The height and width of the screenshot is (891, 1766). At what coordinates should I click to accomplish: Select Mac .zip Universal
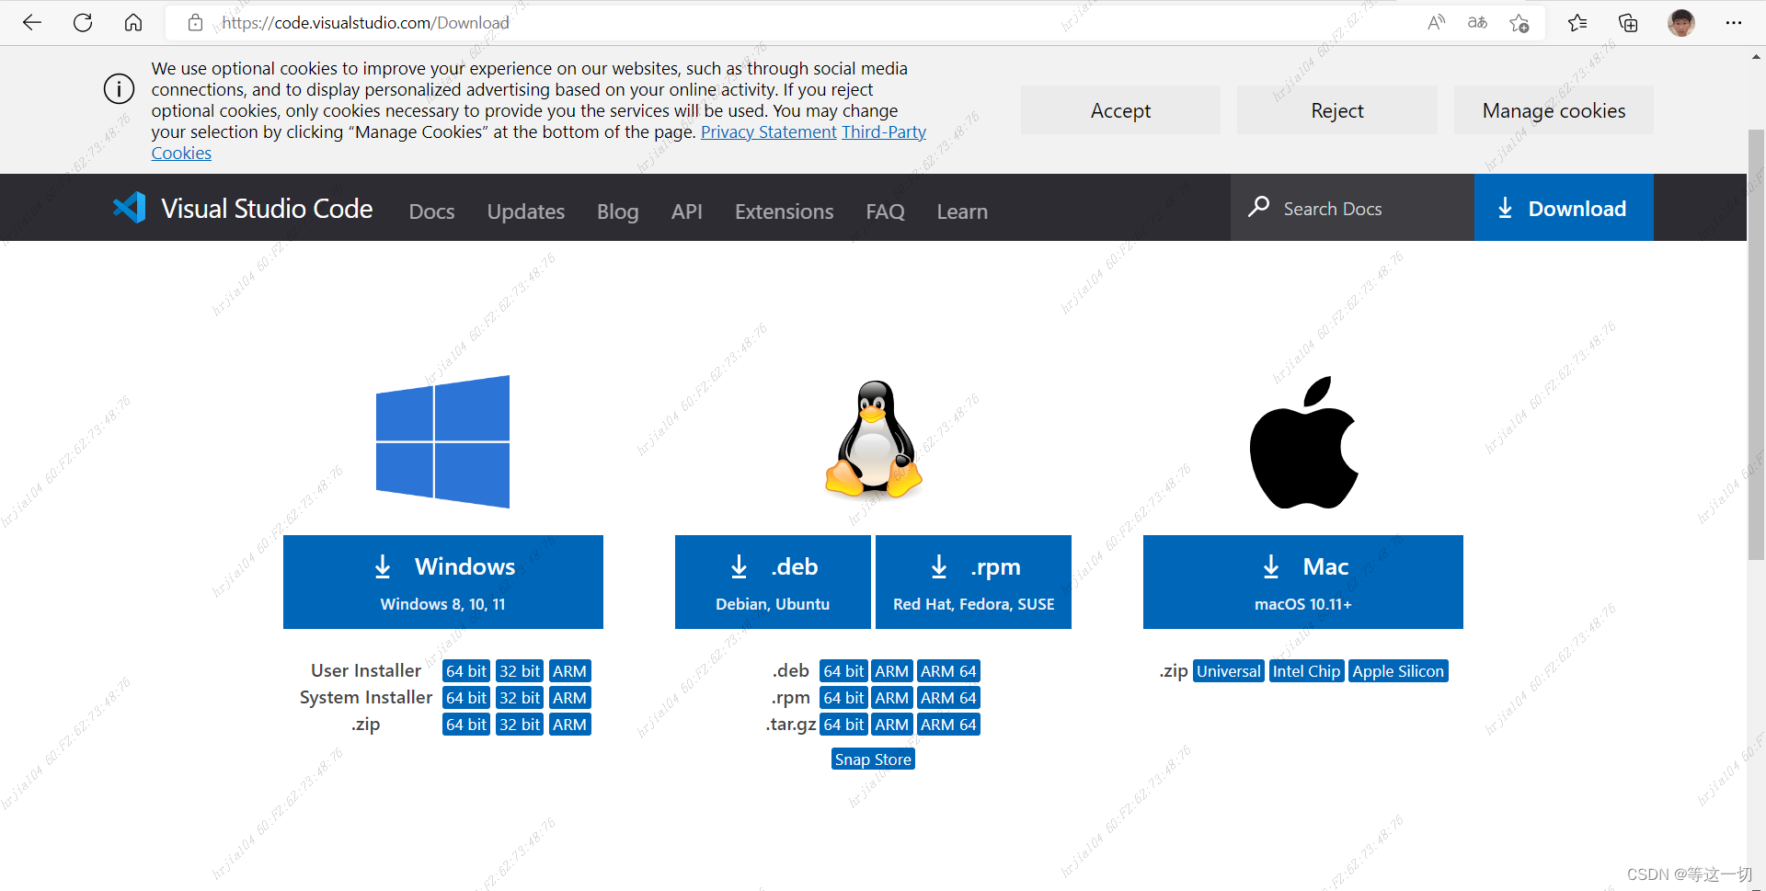1229,671
